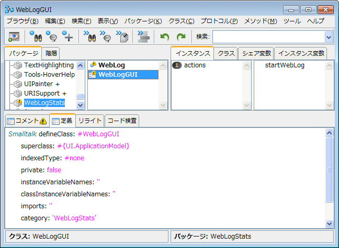Select the startWebLog method

pos(285,65)
